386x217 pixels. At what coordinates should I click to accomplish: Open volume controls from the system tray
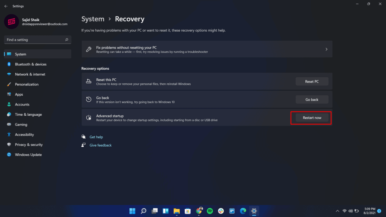pos(351,211)
